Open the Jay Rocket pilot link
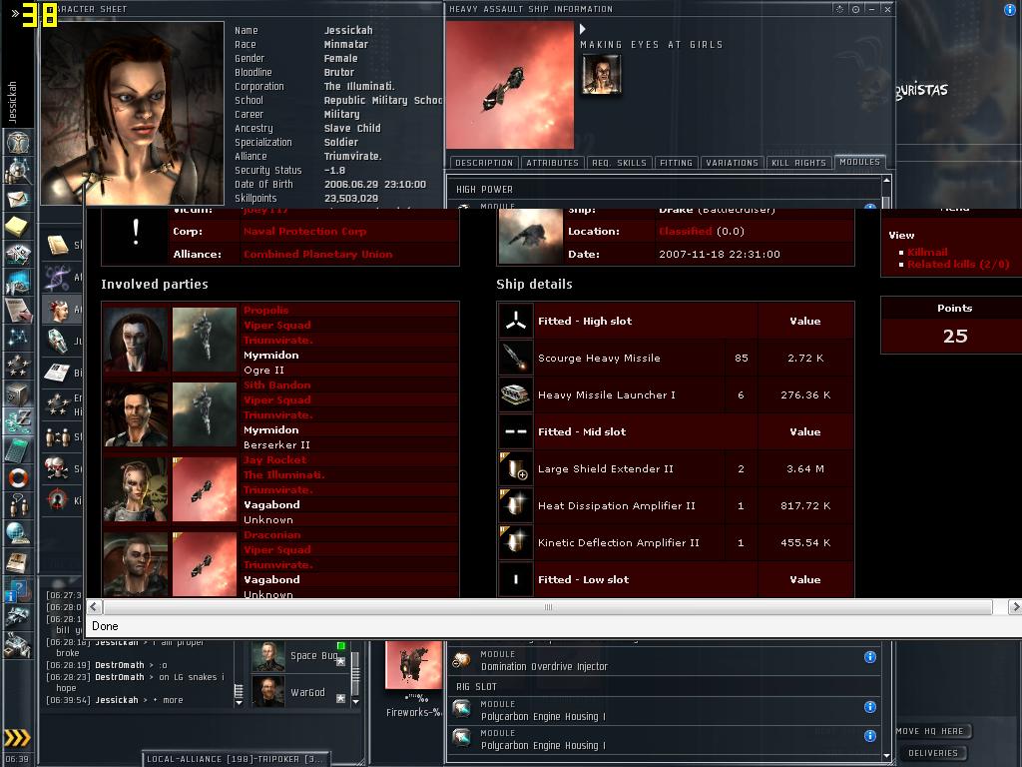 tap(274, 459)
